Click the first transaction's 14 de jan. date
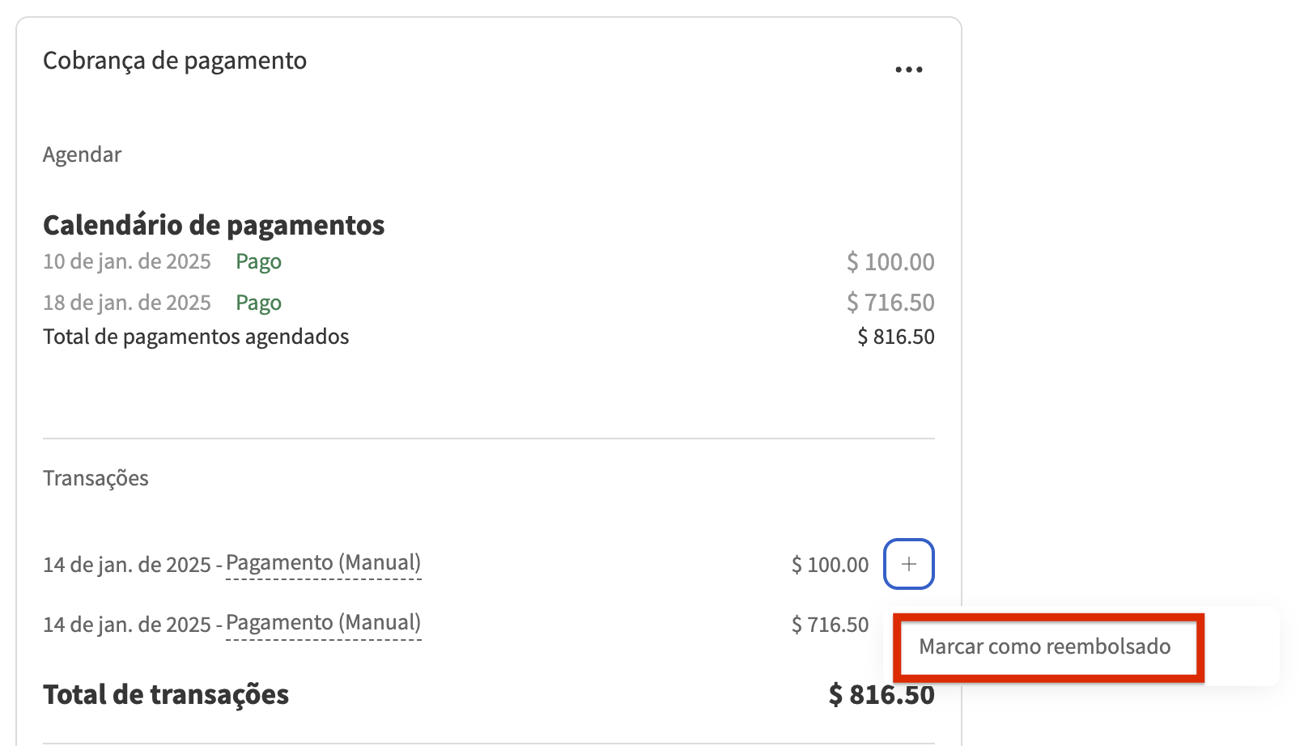This screenshot has height=746, width=1300. [x=126, y=565]
